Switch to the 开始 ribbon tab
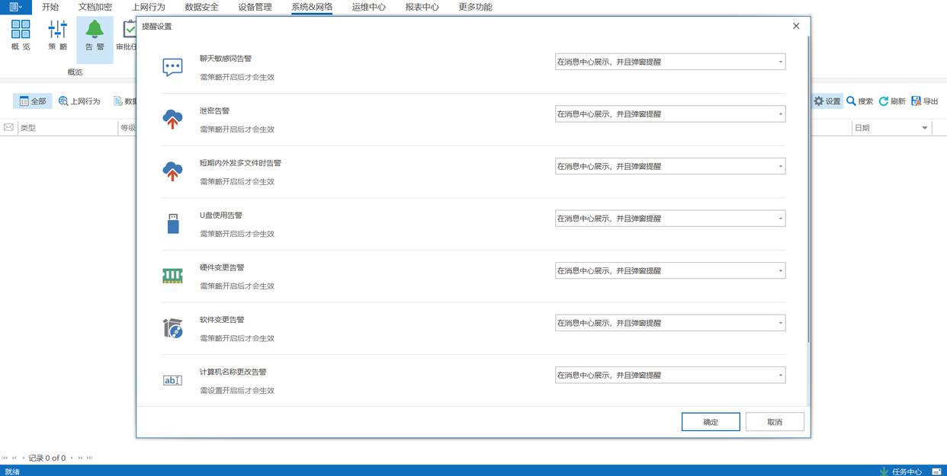This screenshot has height=476, width=947. (x=50, y=7)
